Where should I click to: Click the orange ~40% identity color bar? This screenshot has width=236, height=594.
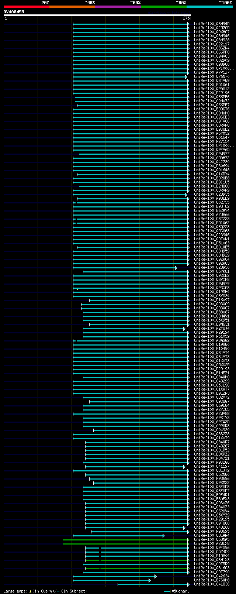[x=72, y=7]
